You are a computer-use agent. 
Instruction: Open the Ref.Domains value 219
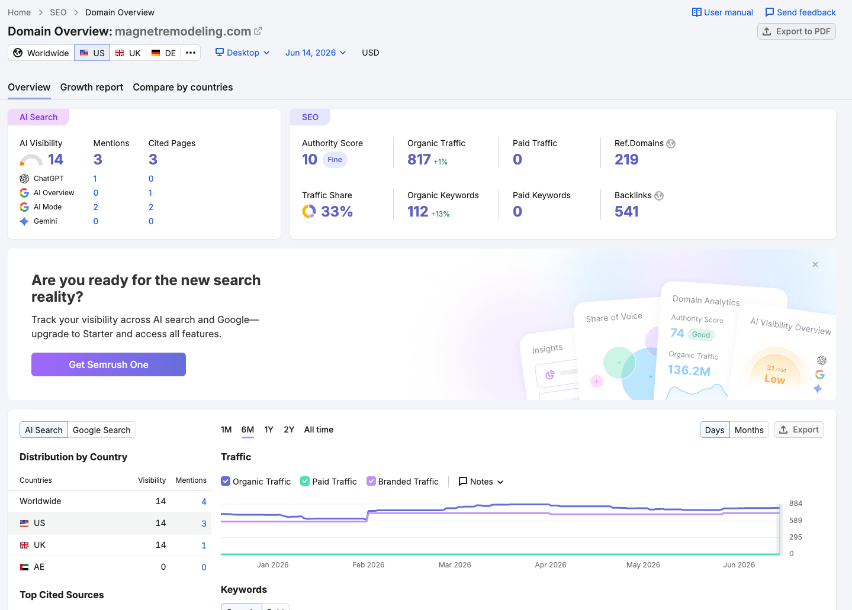pyautogui.click(x=626, y=159)
